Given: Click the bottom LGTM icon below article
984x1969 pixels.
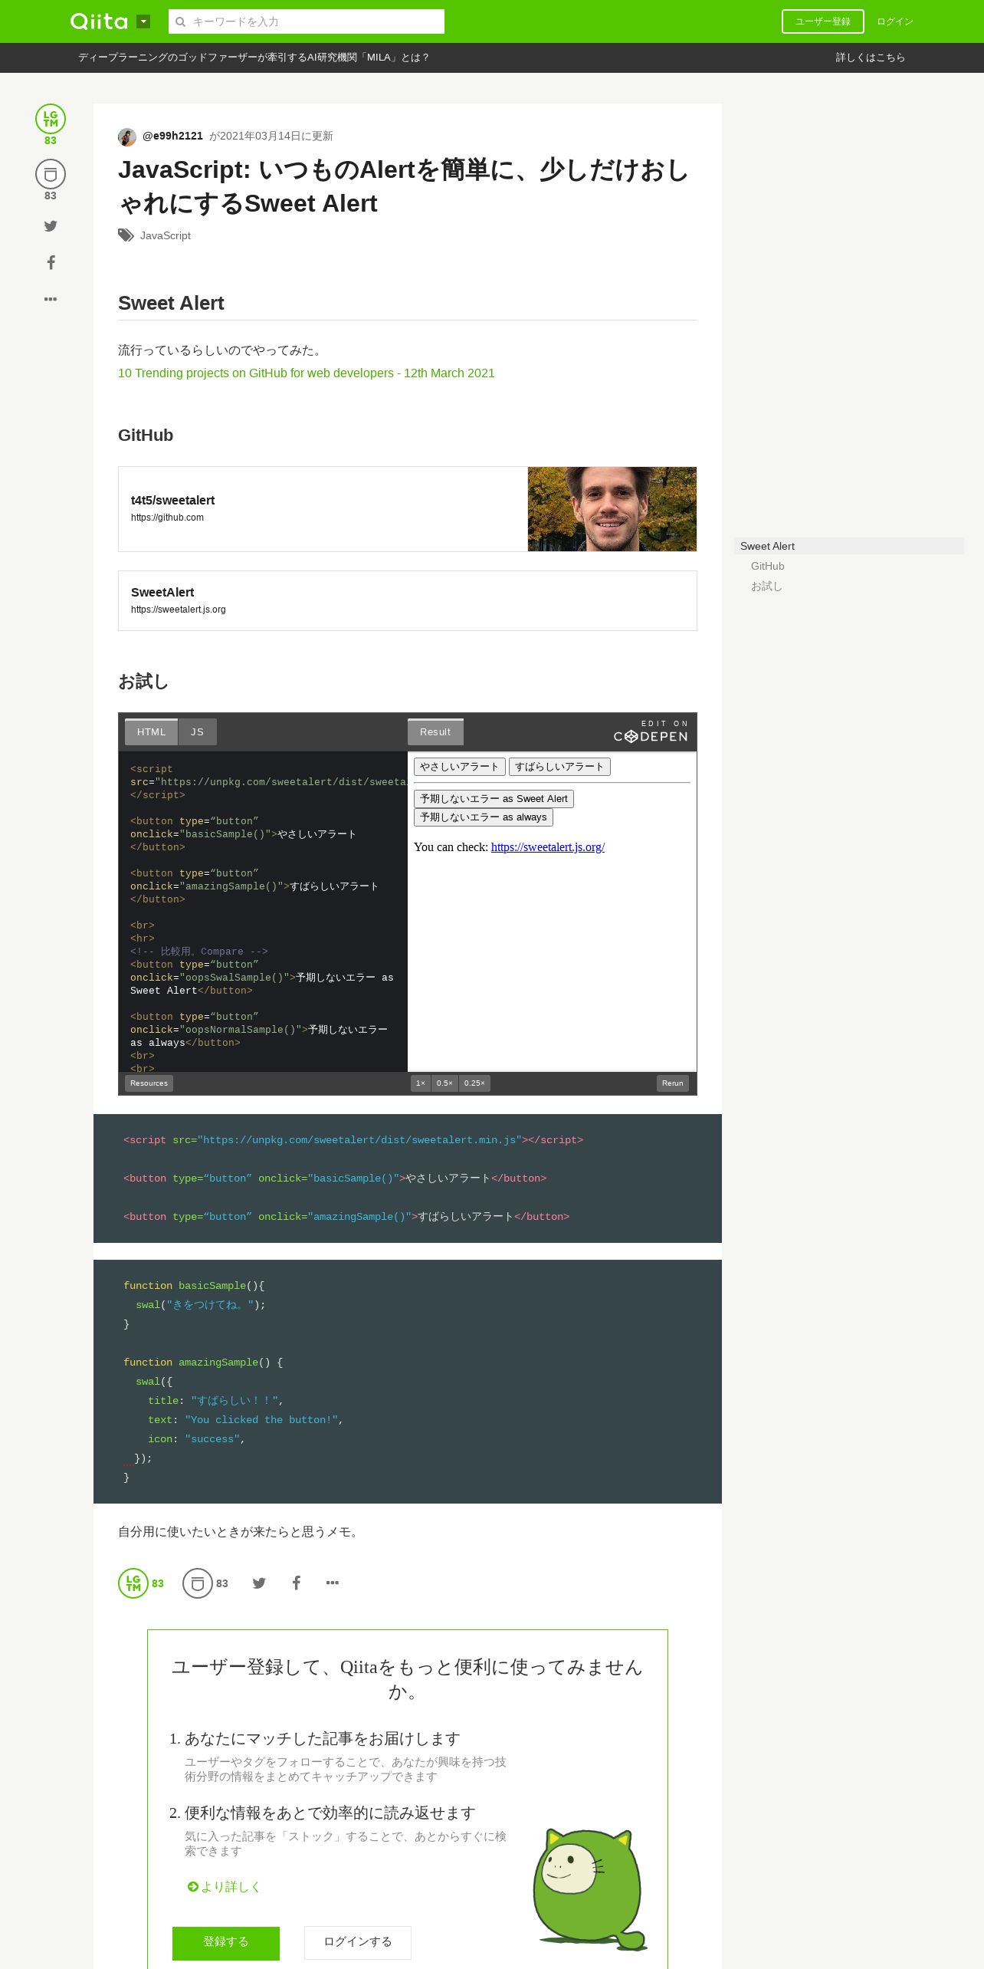Looking at the screenshot, I should [x=133, y=1583].
